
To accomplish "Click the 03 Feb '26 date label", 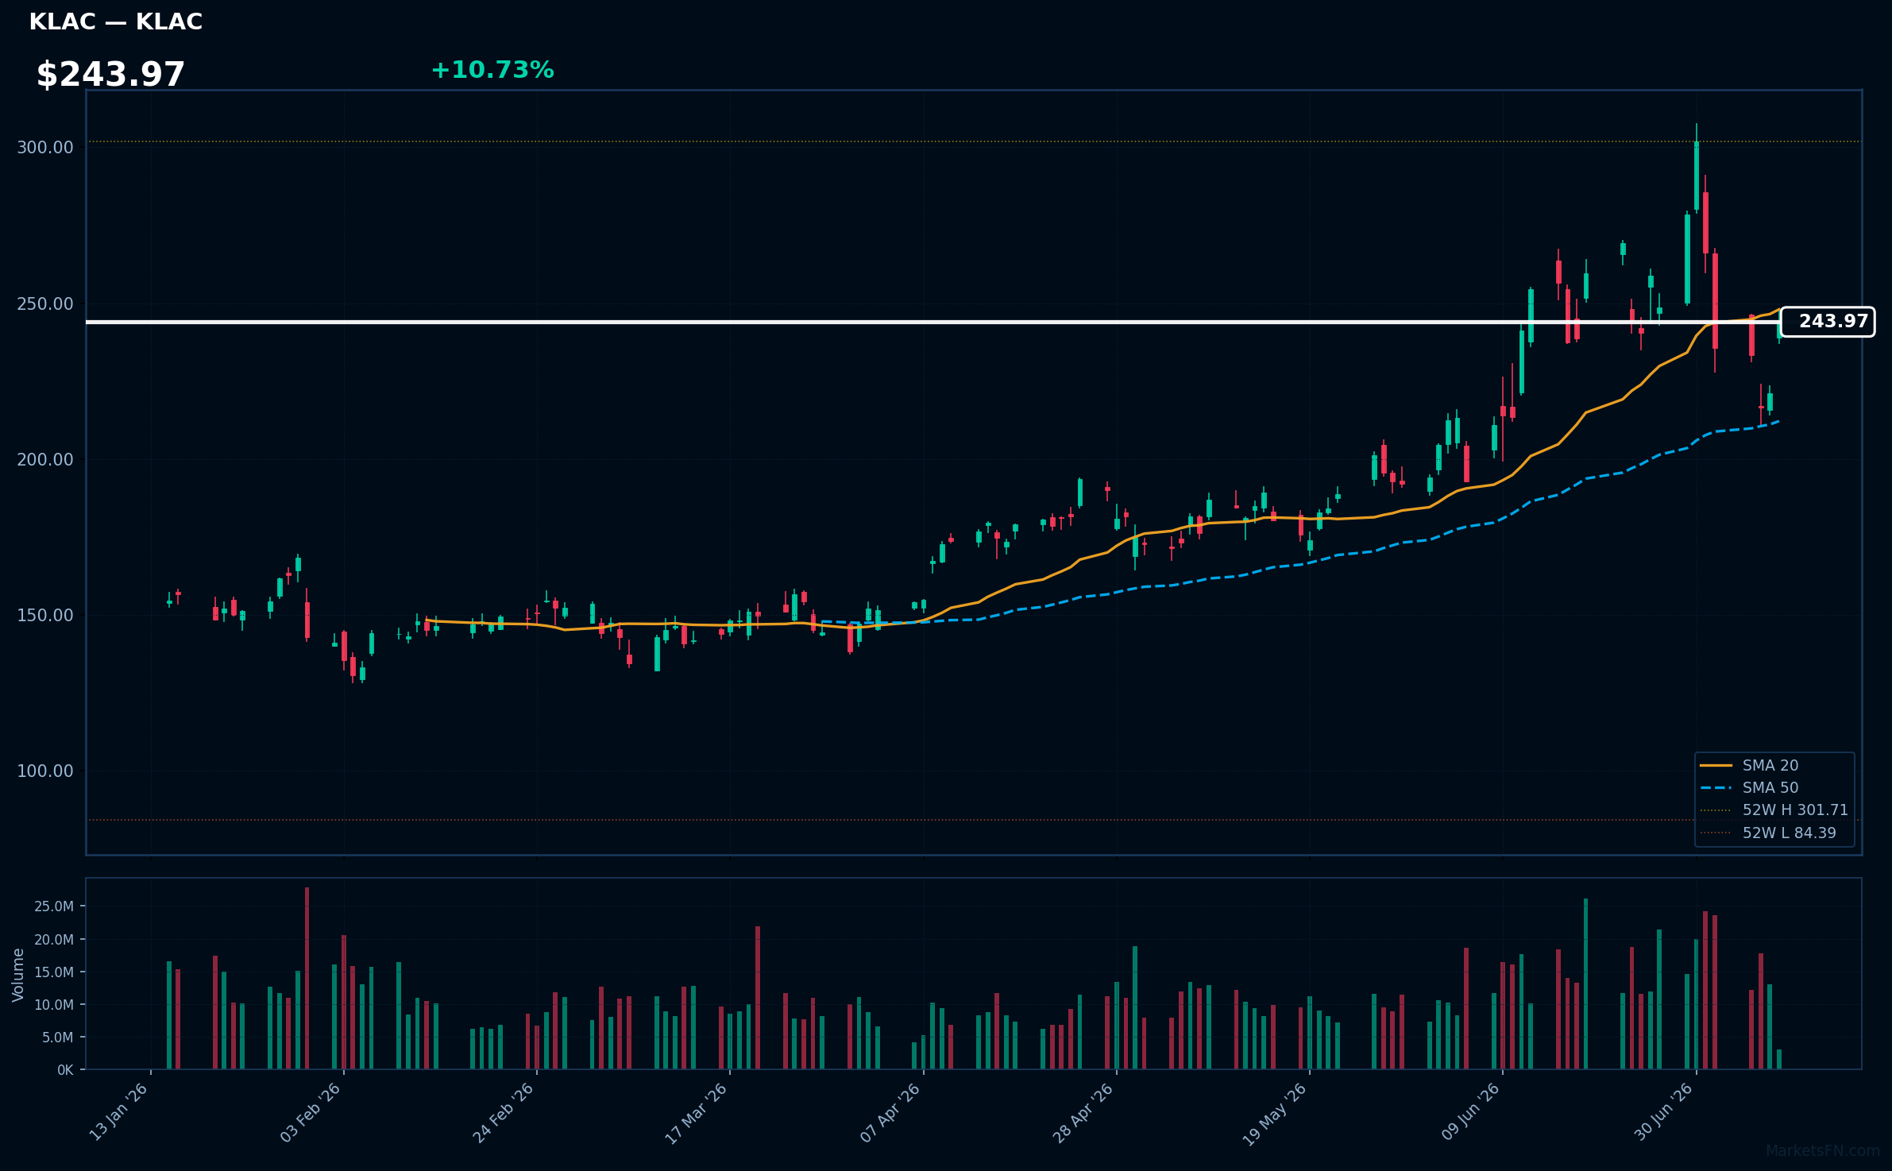I will (311, 1112).
